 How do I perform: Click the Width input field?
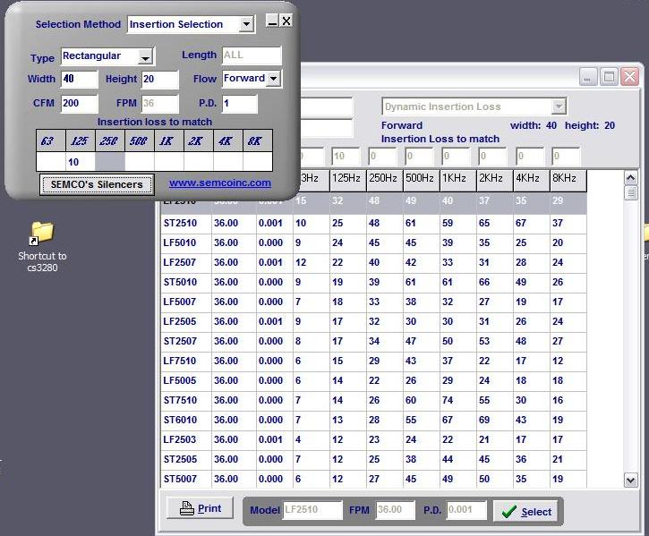pyautogui.click(x=79, y=80)
